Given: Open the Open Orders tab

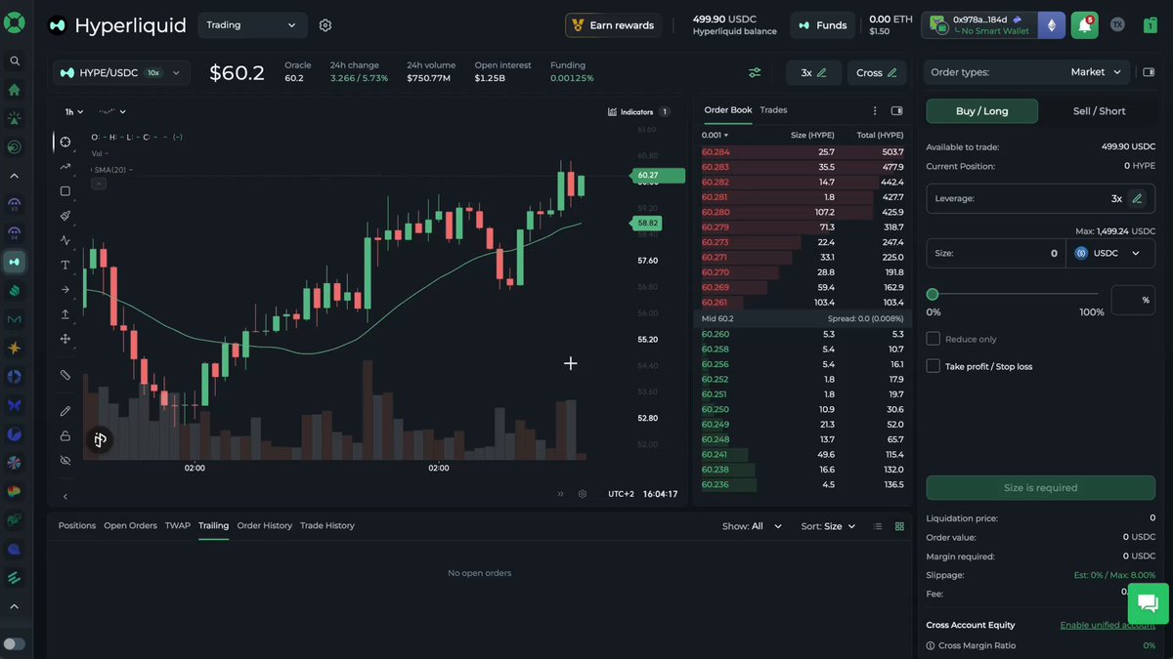Looking at the screenshot, I should (x=130, y=526).
